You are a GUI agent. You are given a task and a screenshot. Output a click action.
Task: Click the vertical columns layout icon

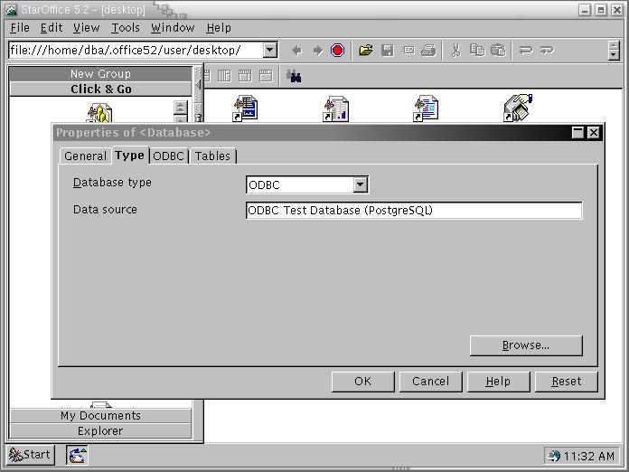click(224, 75)
